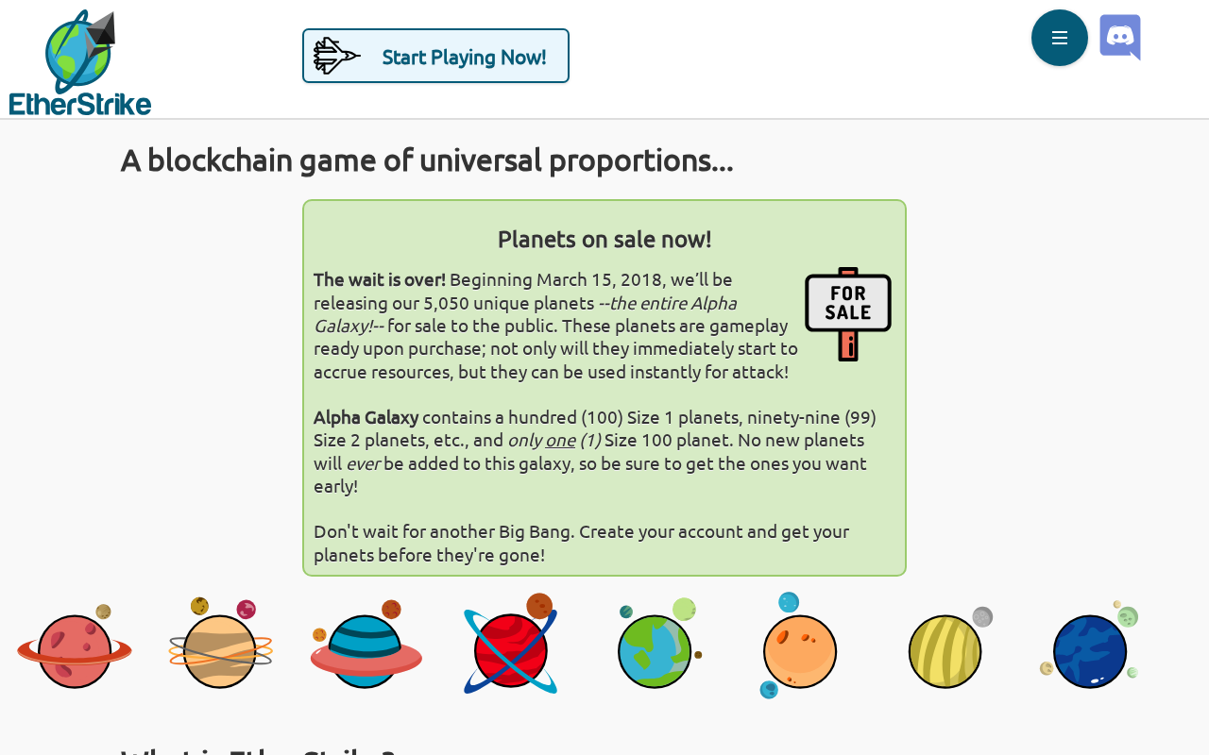The image size is (1209, 755).
Task: Click the green planets sale panel
Action: (604, 388)
